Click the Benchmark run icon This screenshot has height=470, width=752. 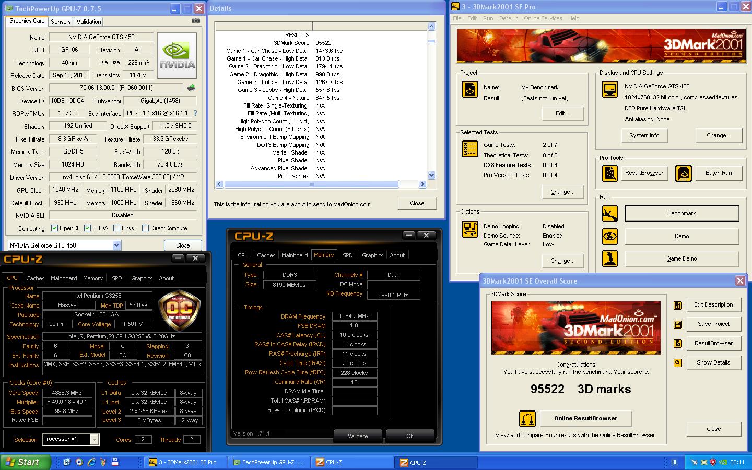click(x=610, y=214)
